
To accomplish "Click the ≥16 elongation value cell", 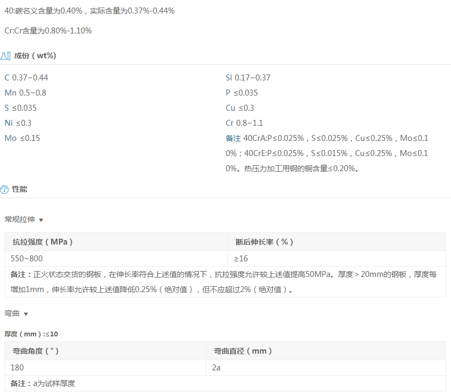I will pyautogui.click(x=241, y=259).
